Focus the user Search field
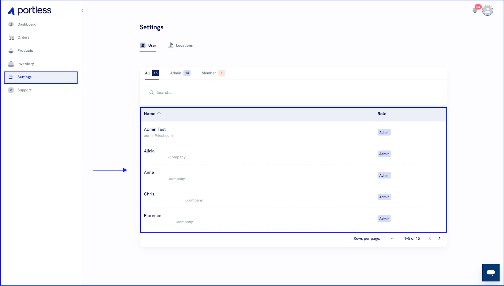This screenshot has width=504, height=286. click(x=295, y=92)
